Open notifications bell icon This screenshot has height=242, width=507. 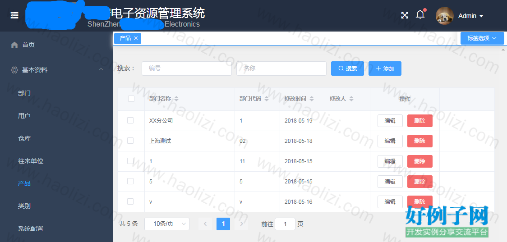tap(420, 14)
